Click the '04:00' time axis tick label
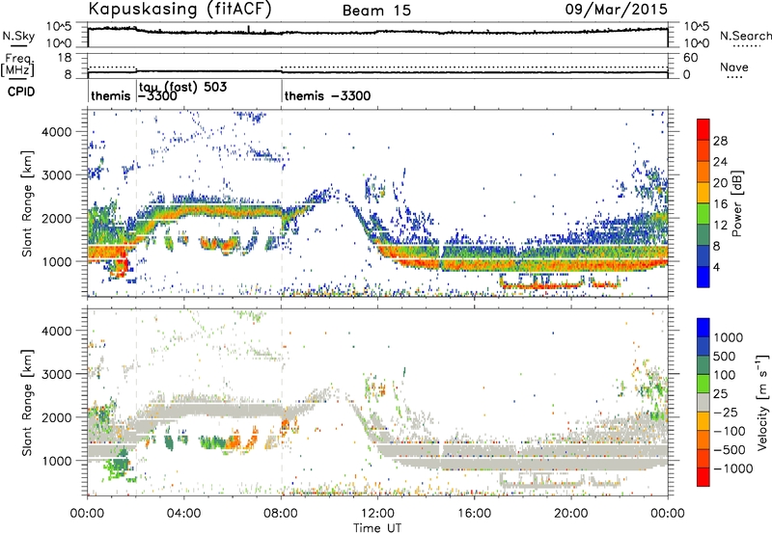 click(x=183, y=514)
